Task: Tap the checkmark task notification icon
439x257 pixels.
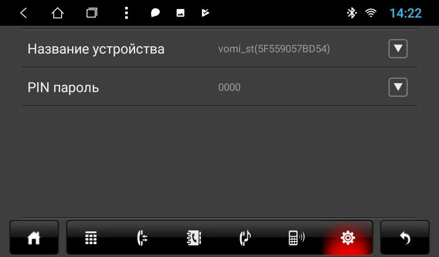Action: coord(205,13)
